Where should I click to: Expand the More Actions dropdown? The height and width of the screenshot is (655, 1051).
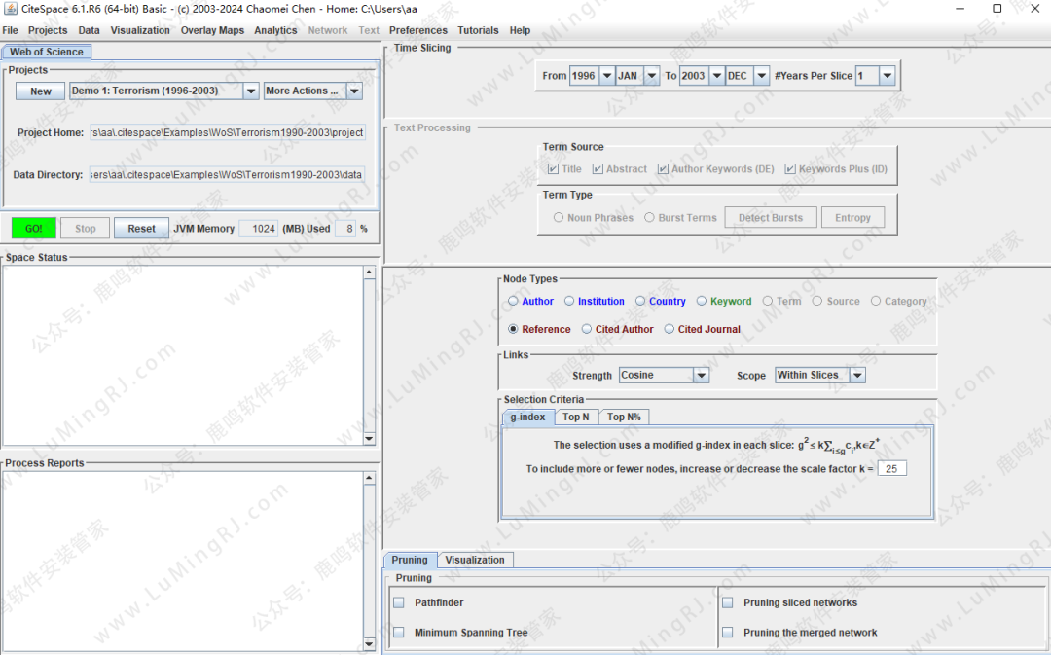[354, 91]
